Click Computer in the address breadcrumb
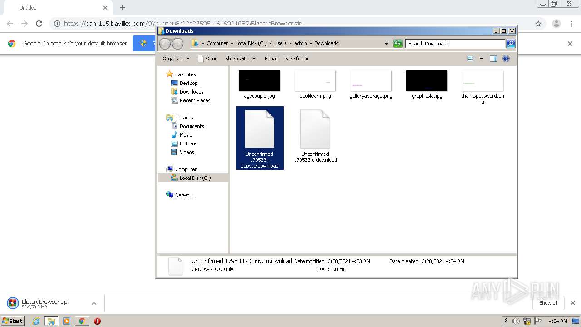The height and width of the screenshot is (327, 581). 217,44
